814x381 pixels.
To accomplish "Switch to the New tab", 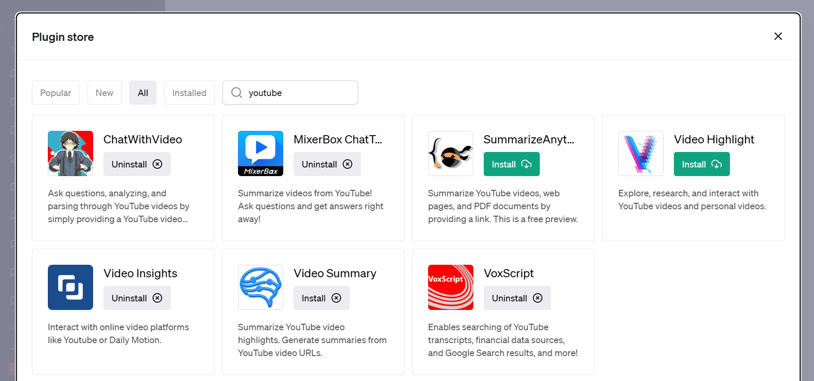I will [x=104, y=93].
